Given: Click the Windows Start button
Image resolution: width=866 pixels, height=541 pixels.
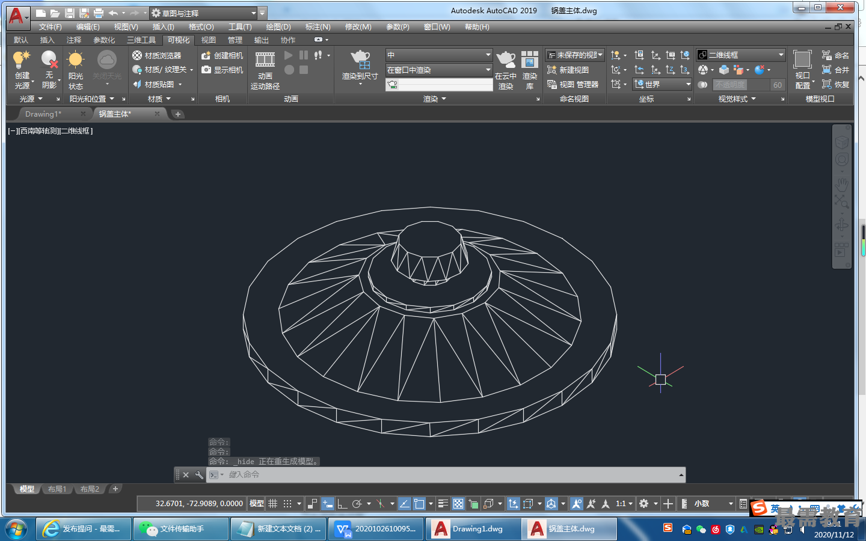Looking at the screenshot, I should tap(16, 529).
